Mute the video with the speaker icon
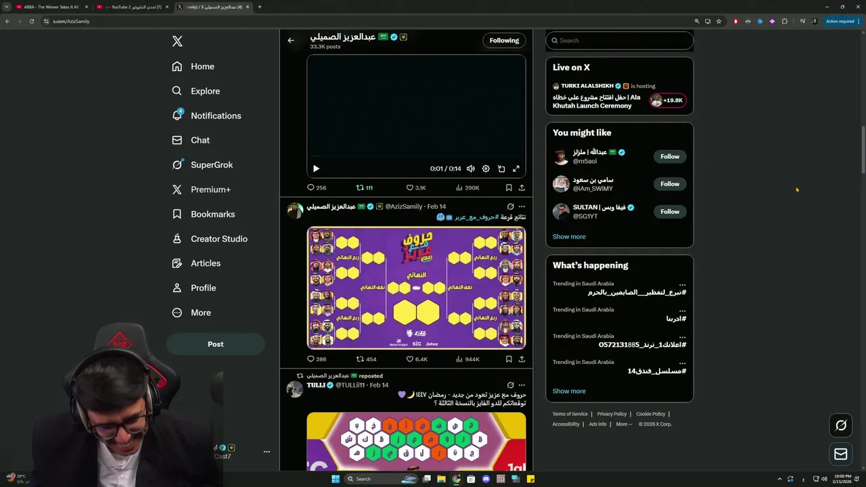 470,168
